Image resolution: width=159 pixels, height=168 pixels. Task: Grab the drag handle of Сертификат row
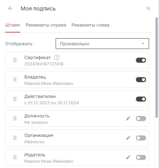point(15,60)
